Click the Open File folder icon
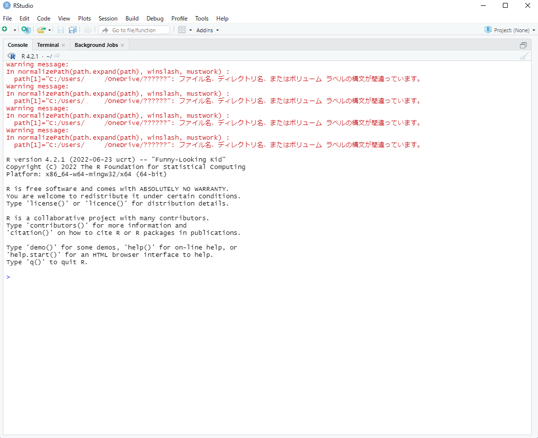 (41, 30)
